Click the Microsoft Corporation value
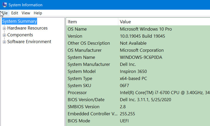The height and width of the screenshot is (126, 210). click(x=142, y=50)
